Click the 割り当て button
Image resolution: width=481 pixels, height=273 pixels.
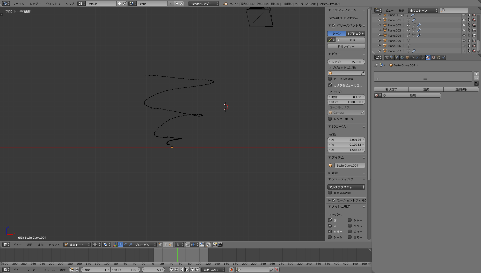click(391, 89)
